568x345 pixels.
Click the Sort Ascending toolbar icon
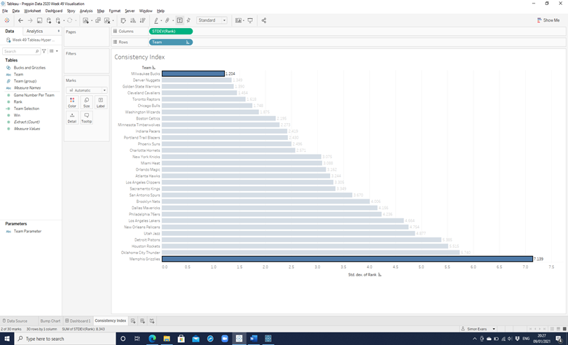133,20
